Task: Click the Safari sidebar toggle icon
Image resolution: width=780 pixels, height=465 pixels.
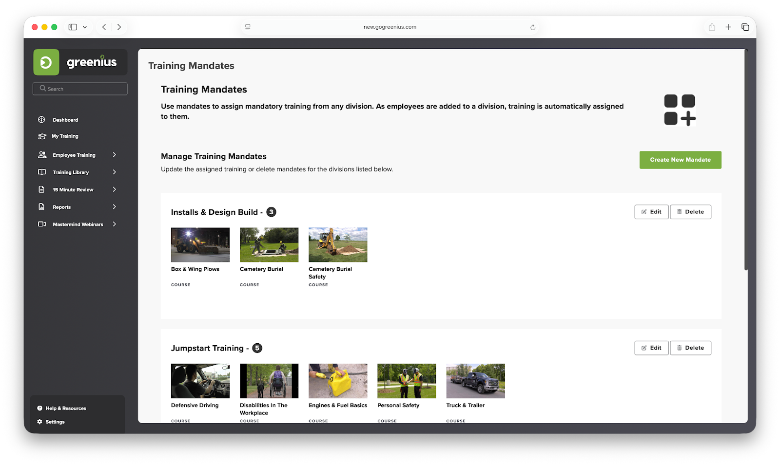Action: [73, 27]
